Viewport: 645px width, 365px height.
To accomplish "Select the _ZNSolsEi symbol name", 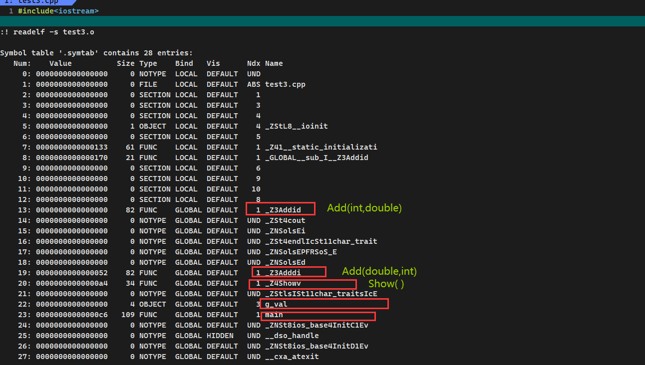I will (x=285, y=231).
